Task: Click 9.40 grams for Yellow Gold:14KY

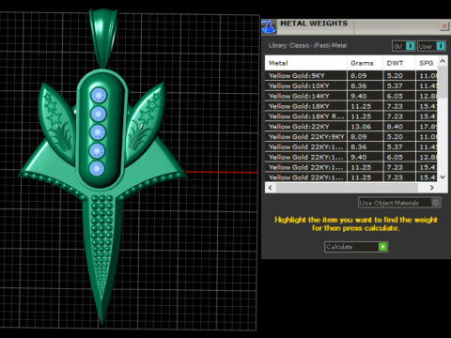Action: 359,96
